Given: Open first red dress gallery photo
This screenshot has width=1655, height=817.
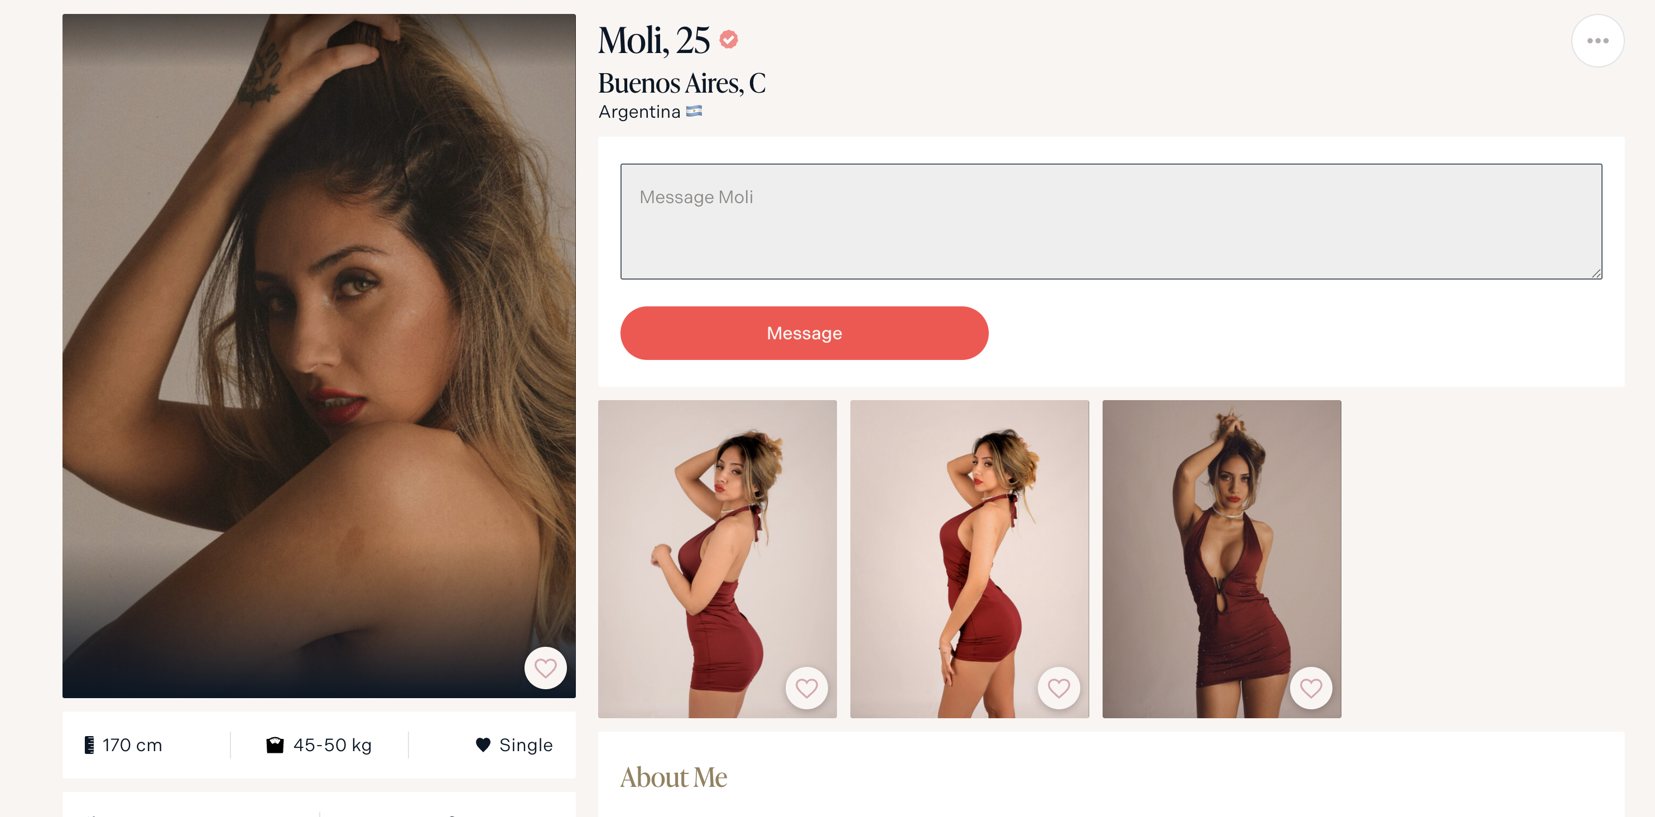Looking at the screenshot, I should coord(717,559).
